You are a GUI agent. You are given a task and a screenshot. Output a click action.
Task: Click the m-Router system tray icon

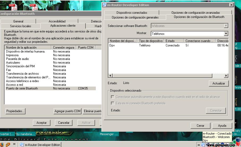tap(203, 145)
